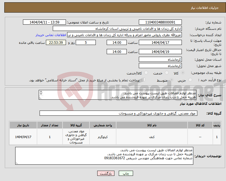Open اطلاعات تماس خریدار link

click(51, 35)
